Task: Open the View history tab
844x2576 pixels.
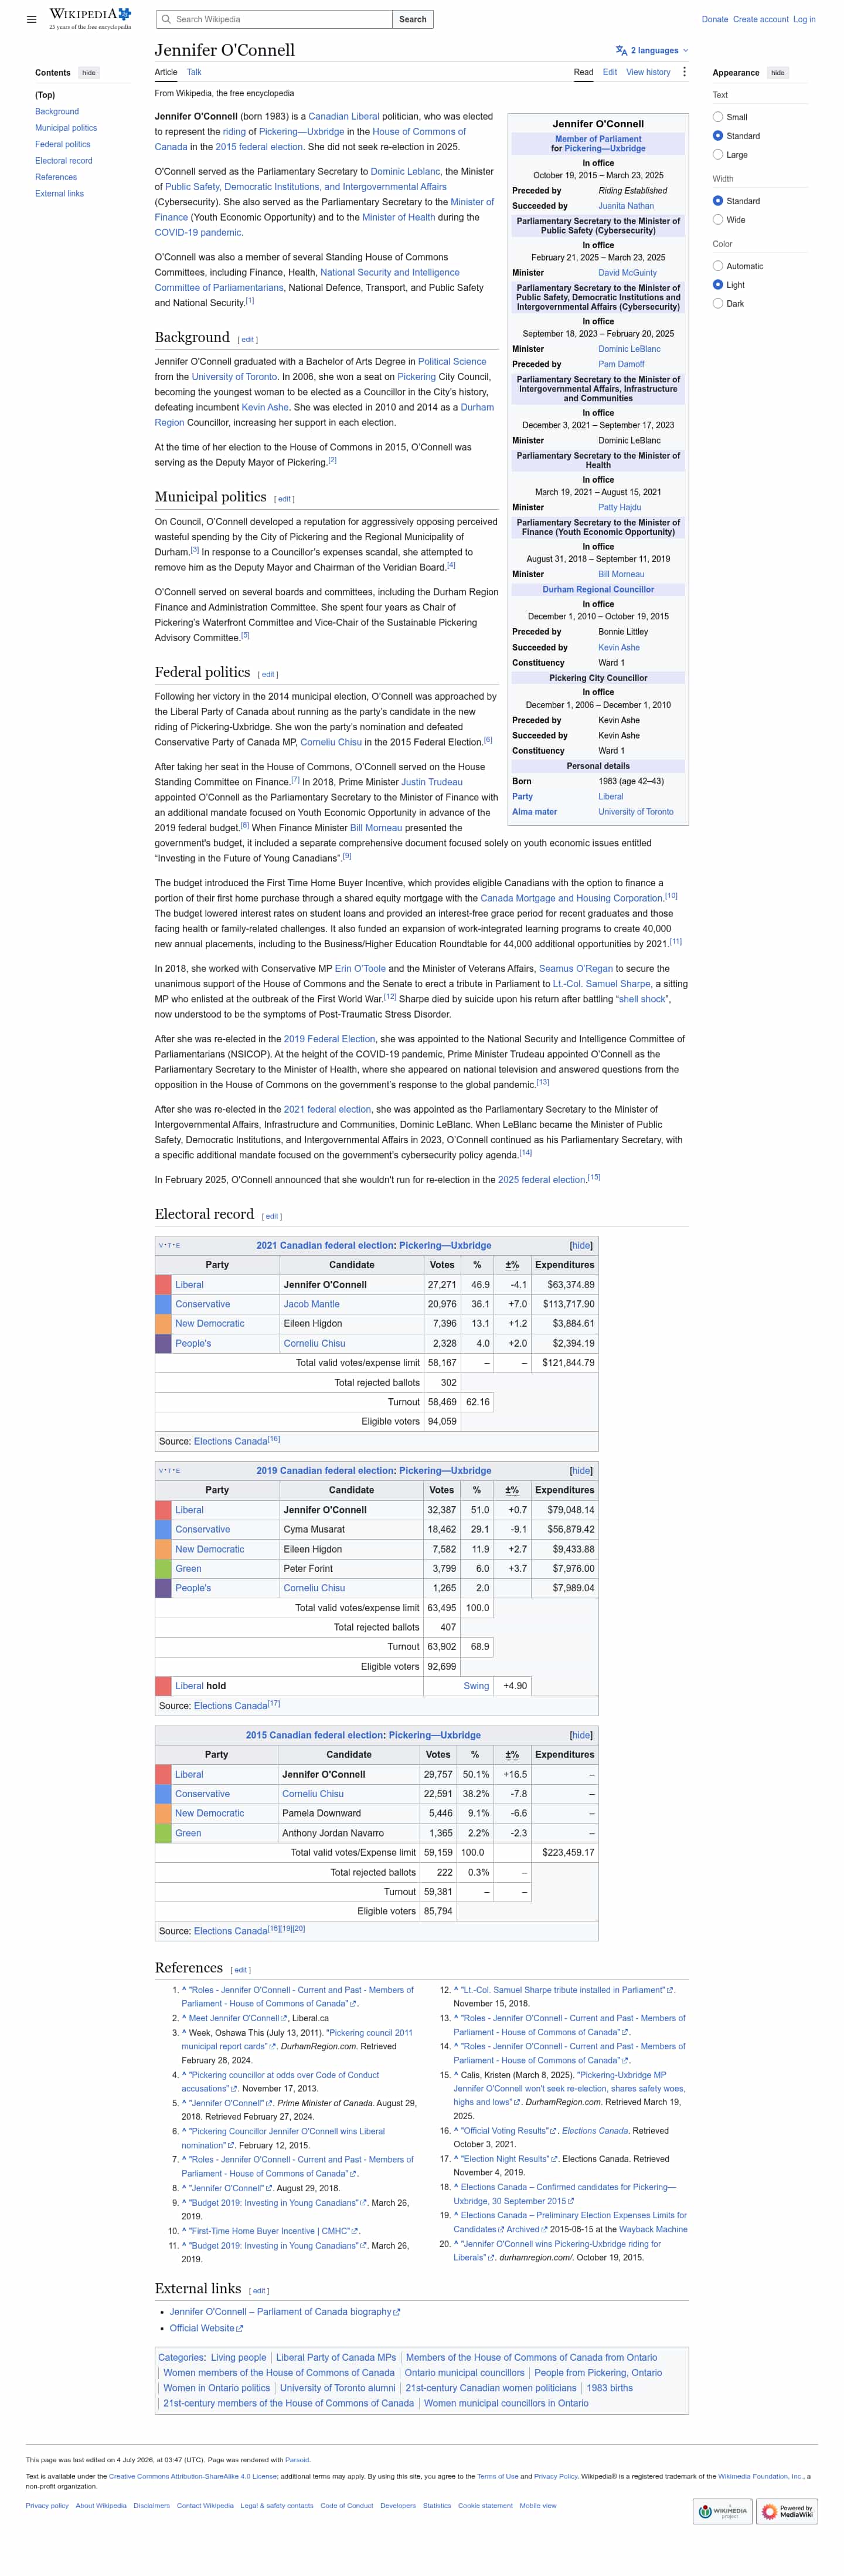Action: tap(648, 72)
